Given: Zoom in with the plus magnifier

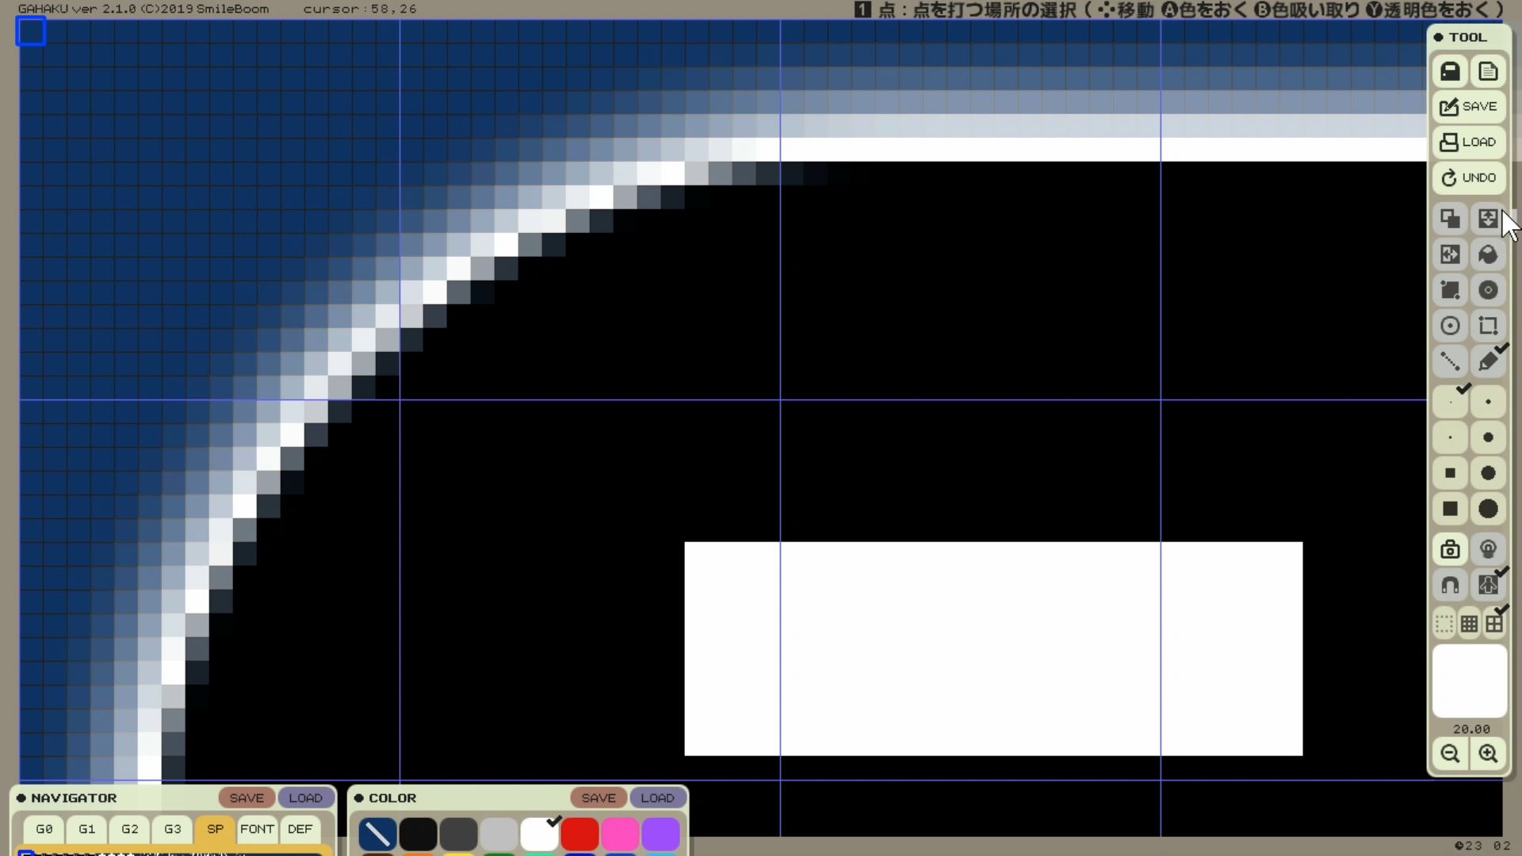Looking at the screenshot, I should click(x=1488, y=754).
